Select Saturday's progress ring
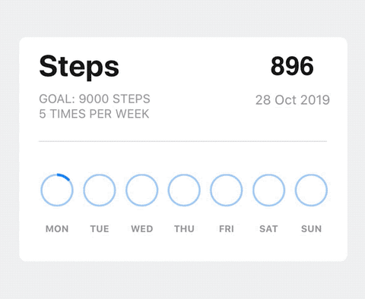 268,190
